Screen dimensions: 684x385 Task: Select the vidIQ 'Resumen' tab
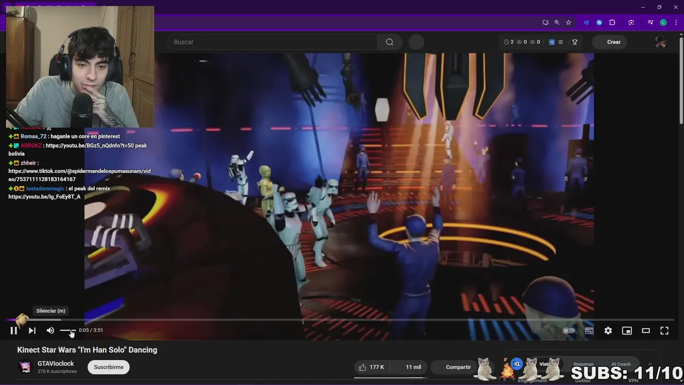tap(584, 364)
